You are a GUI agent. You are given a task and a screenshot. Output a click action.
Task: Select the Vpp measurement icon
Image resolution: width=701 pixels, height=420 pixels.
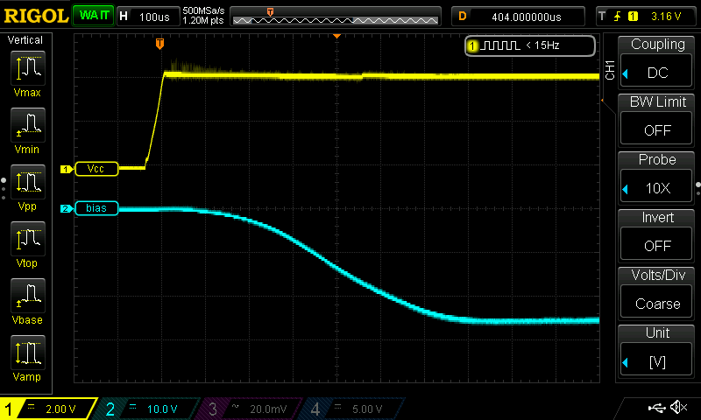[x=28, y=182]
